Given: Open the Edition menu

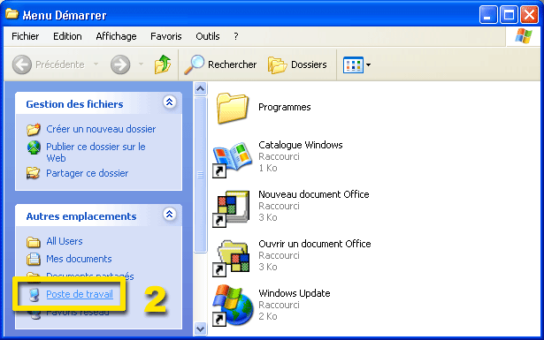Looking at the screenshot, I should click(x=67, y=36).
